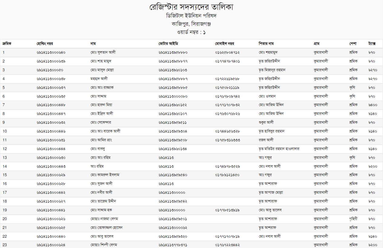The image size is (383, 248).
Task: Select the name 'মোঃ সুলতান আলী'
Action: tap(103, 52)
